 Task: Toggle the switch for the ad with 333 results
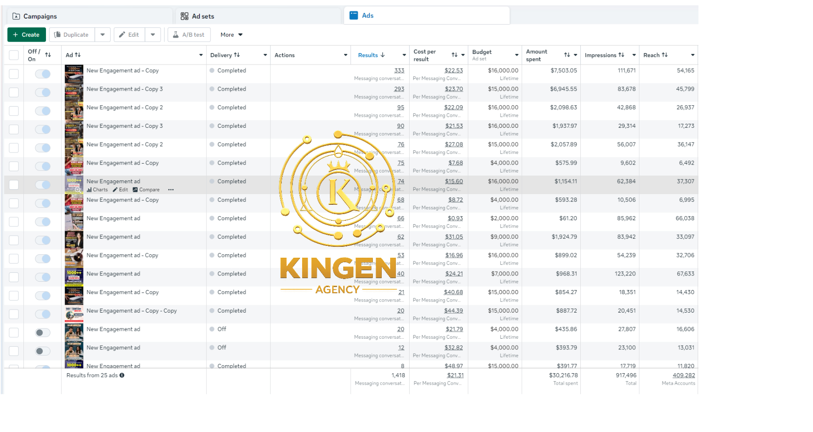43,74
